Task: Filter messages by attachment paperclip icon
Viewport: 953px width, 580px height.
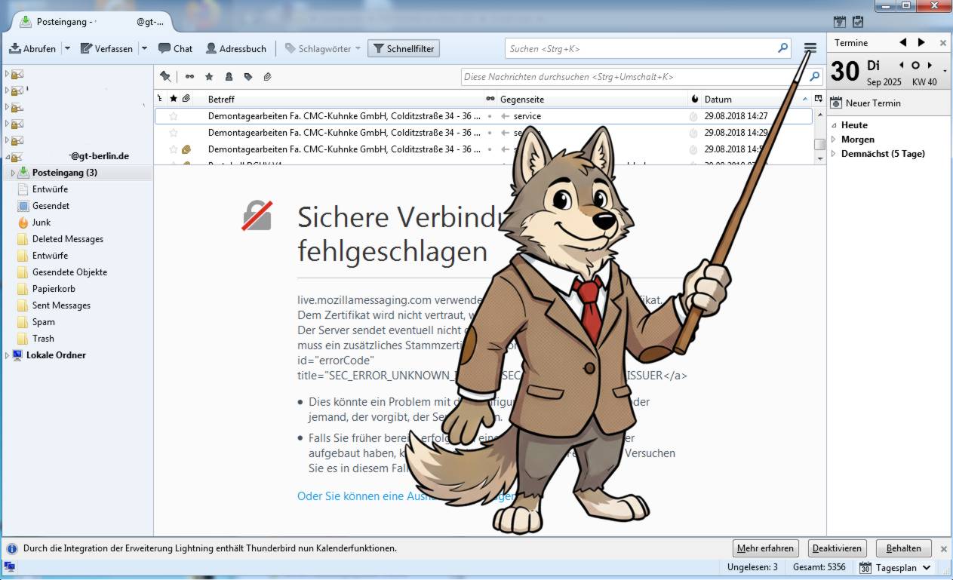Action: [267, 77]
